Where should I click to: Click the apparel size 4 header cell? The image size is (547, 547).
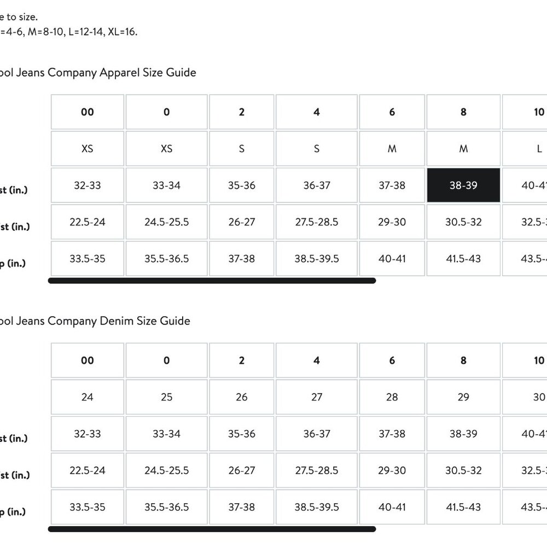[x=317, y=112]
